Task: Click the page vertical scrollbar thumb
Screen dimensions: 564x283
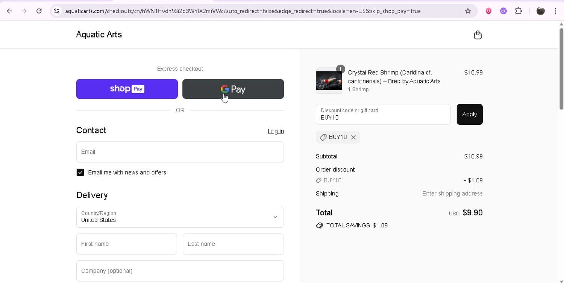Action: tap(561, 69)
